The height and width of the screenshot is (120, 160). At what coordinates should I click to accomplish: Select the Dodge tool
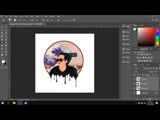[6, 45]
